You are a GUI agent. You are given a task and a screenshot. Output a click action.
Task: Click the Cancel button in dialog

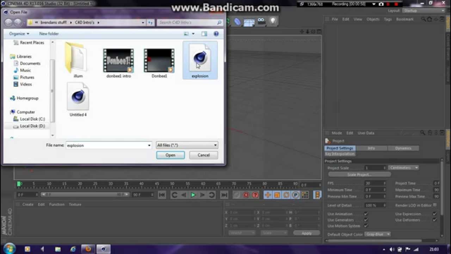pyautogui.click(x=204, y=155)
